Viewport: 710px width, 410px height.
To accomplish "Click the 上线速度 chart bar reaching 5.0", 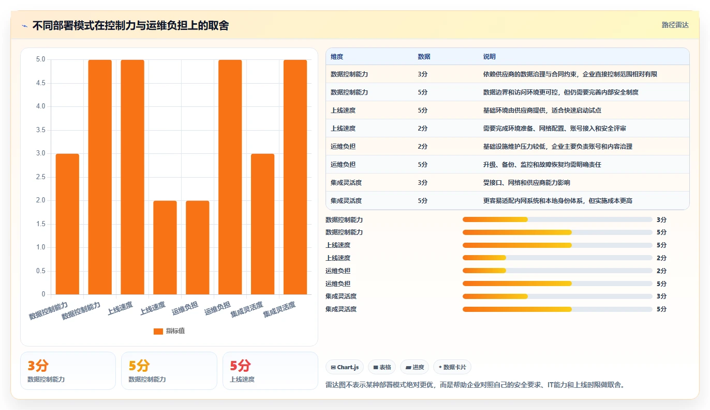I will click(x=132, y=177).
